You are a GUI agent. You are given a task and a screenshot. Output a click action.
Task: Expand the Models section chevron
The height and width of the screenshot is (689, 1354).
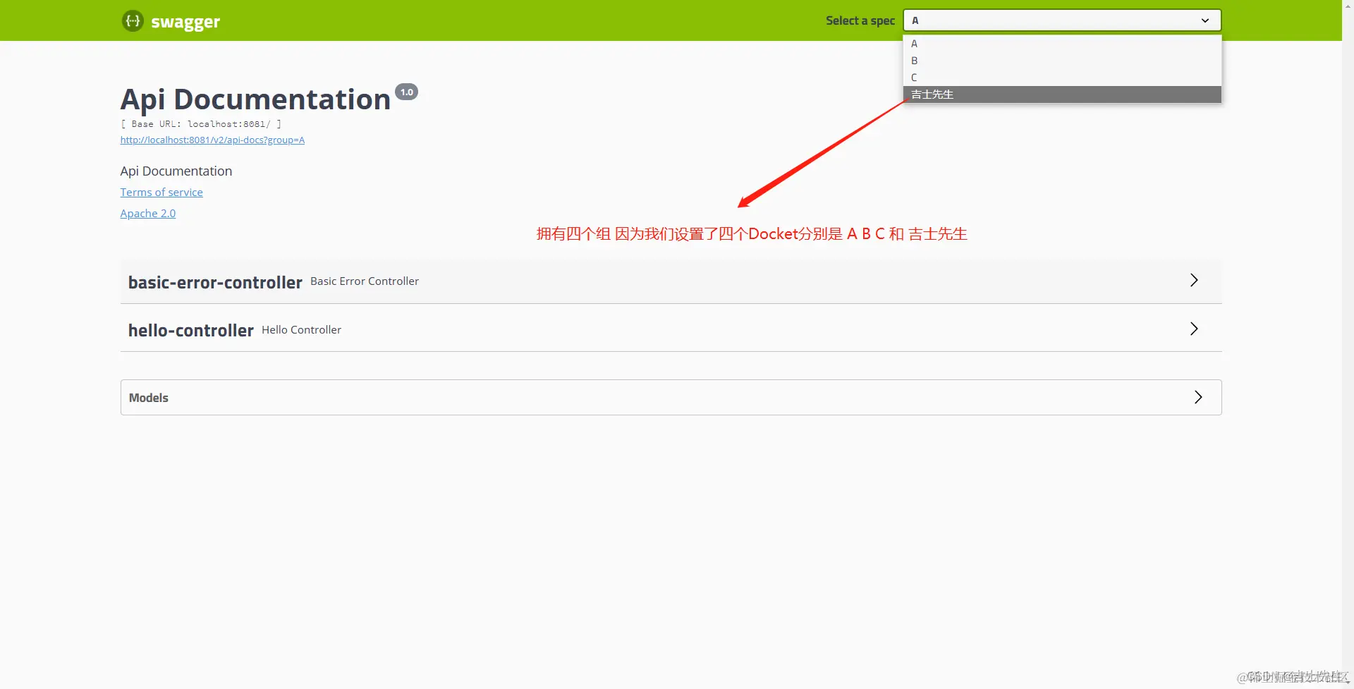point(1198,397)
